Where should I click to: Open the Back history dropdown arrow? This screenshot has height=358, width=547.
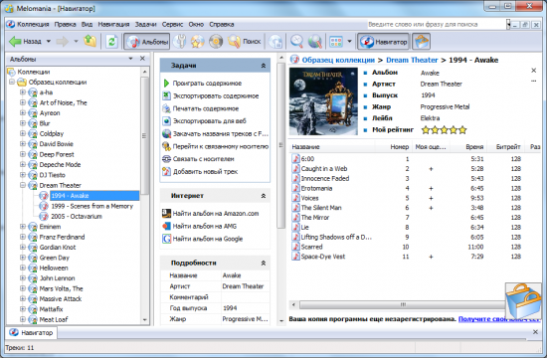click(x=49, y=42)
